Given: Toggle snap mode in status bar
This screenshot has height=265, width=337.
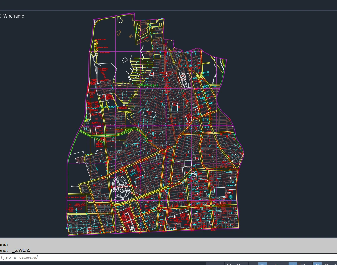Looking at the screenshot, I should [x=238, y=264].
